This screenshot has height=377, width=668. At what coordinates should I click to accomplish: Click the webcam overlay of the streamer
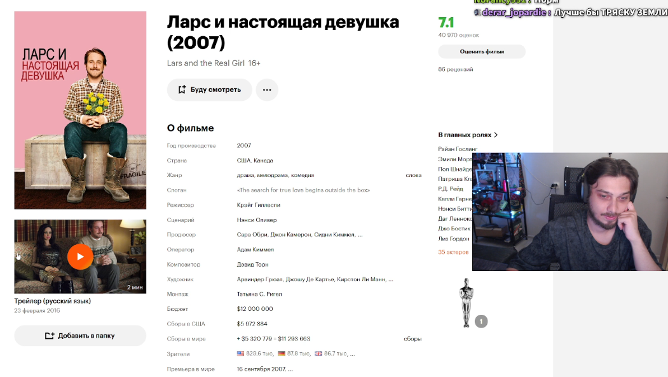570,211
